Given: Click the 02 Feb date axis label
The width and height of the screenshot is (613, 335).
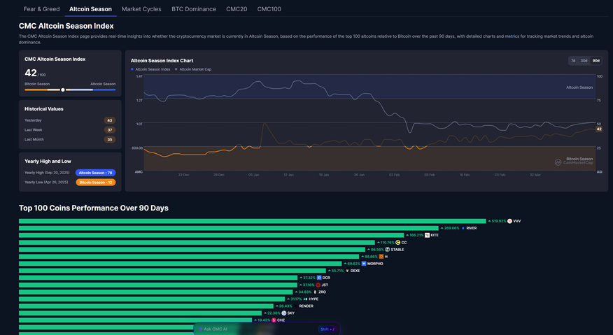Looking at the screenshot, I should [x=394, y=175].
